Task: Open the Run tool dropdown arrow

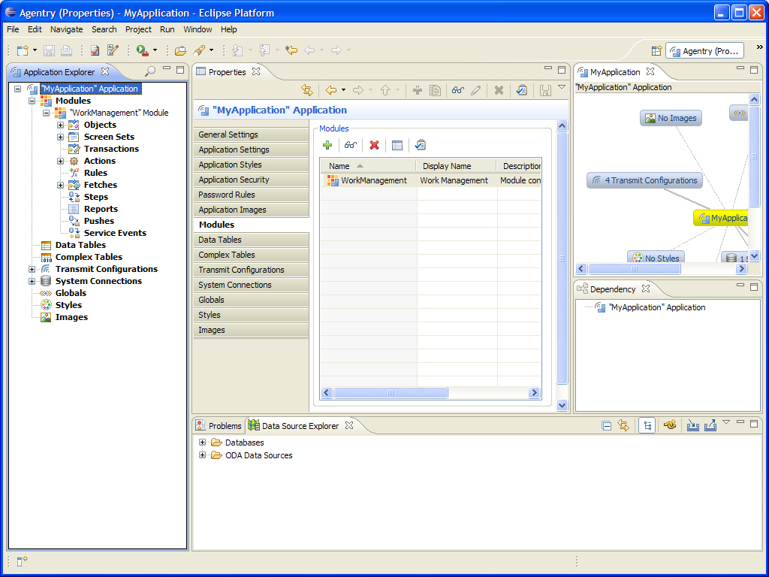Action: coord(155,50)
